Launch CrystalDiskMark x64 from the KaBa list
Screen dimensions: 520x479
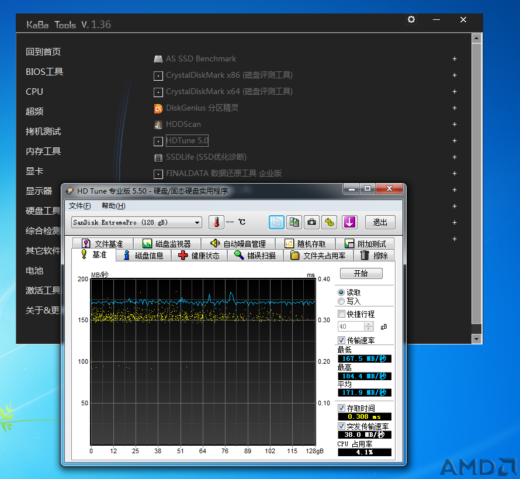[229, 92]
